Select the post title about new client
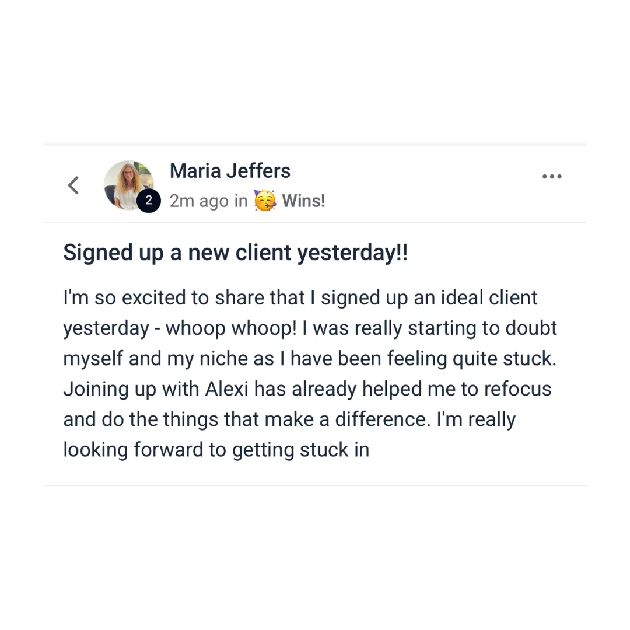Viewport: 630px width, 630px height. pyautogui.click(x=236, y=253)
